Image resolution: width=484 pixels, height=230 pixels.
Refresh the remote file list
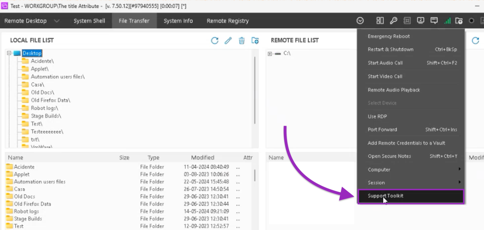[475, 41]
